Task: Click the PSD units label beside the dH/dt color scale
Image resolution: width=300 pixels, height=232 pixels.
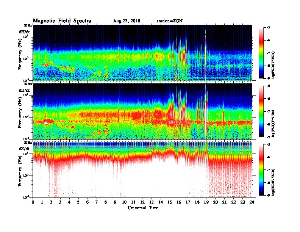Action: (x=273, y=65)
